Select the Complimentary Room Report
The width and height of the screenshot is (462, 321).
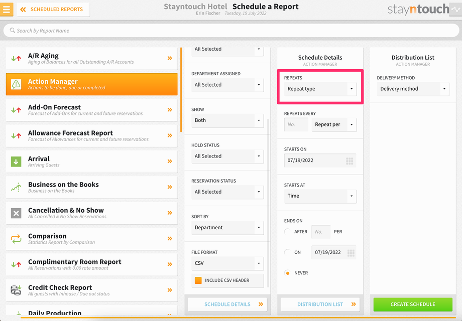pos(91,264)
